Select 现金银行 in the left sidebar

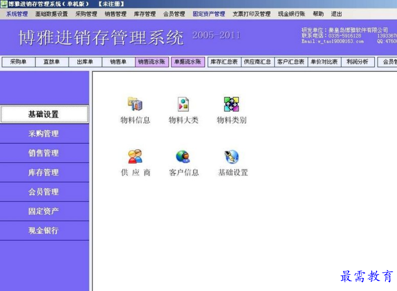point(44,231)
